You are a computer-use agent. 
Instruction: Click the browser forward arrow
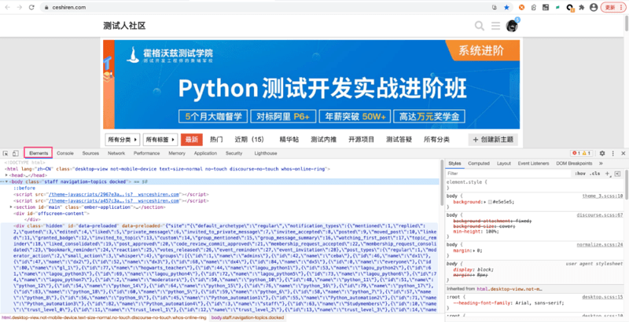pos(19,7)
